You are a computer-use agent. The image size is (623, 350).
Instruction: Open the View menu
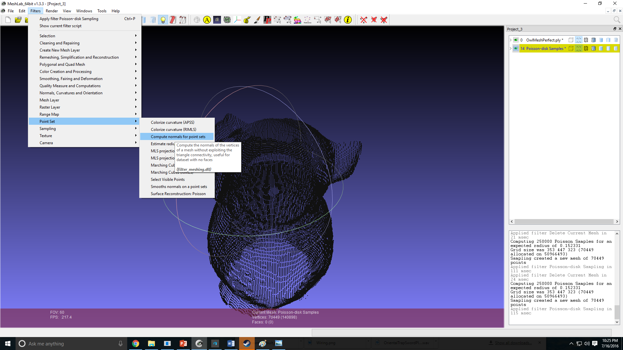(67, 11)
